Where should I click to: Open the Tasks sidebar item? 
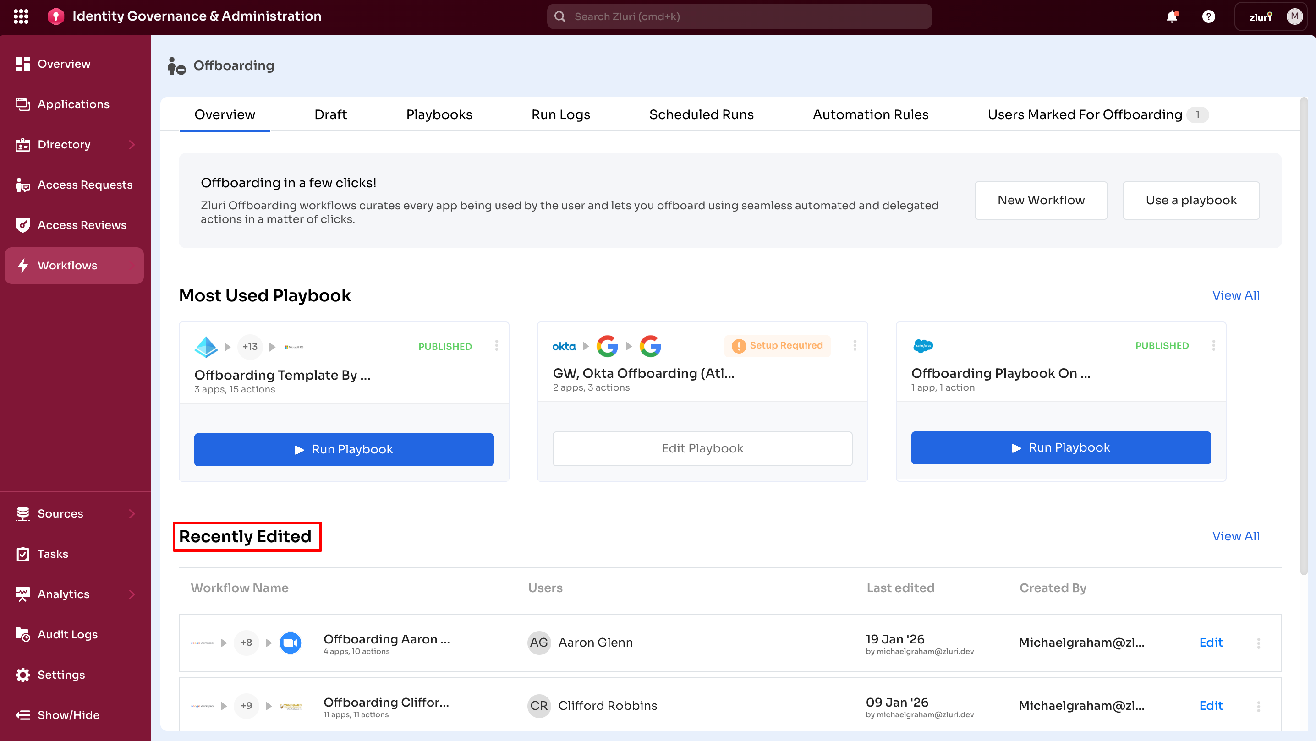pyautogui.click(x=53, y=554)
